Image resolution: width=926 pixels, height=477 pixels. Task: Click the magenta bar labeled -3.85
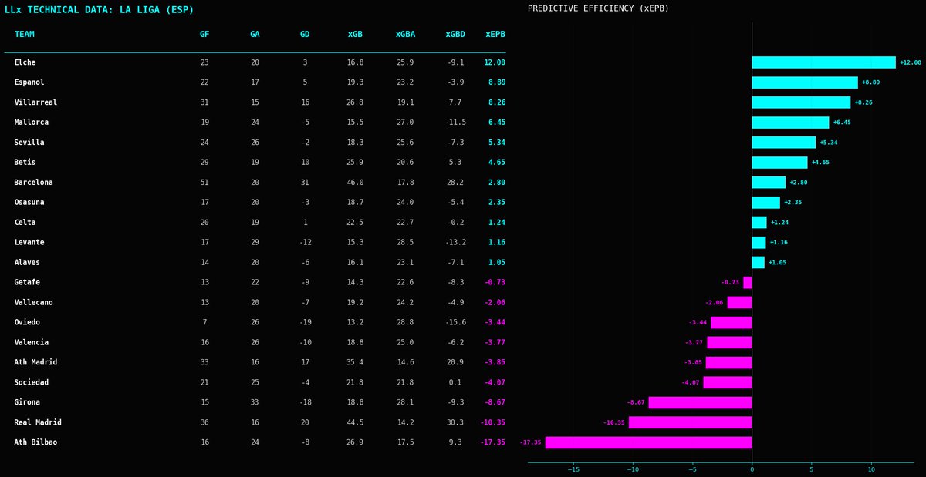729,363
